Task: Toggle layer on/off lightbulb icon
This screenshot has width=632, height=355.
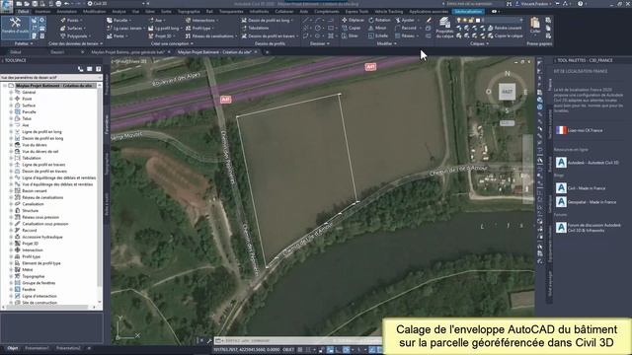Action: point(459,20)
